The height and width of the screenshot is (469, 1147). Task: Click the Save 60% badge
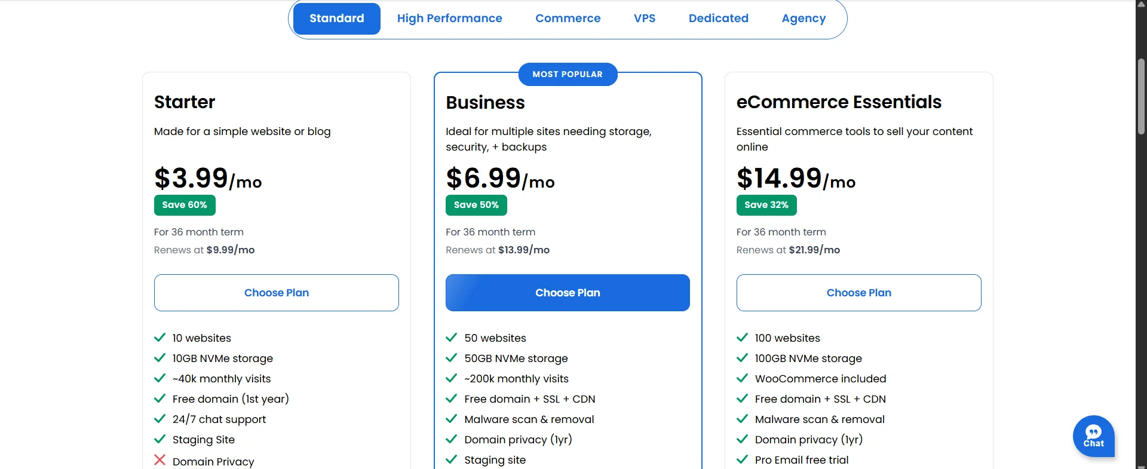coord(185,205)
